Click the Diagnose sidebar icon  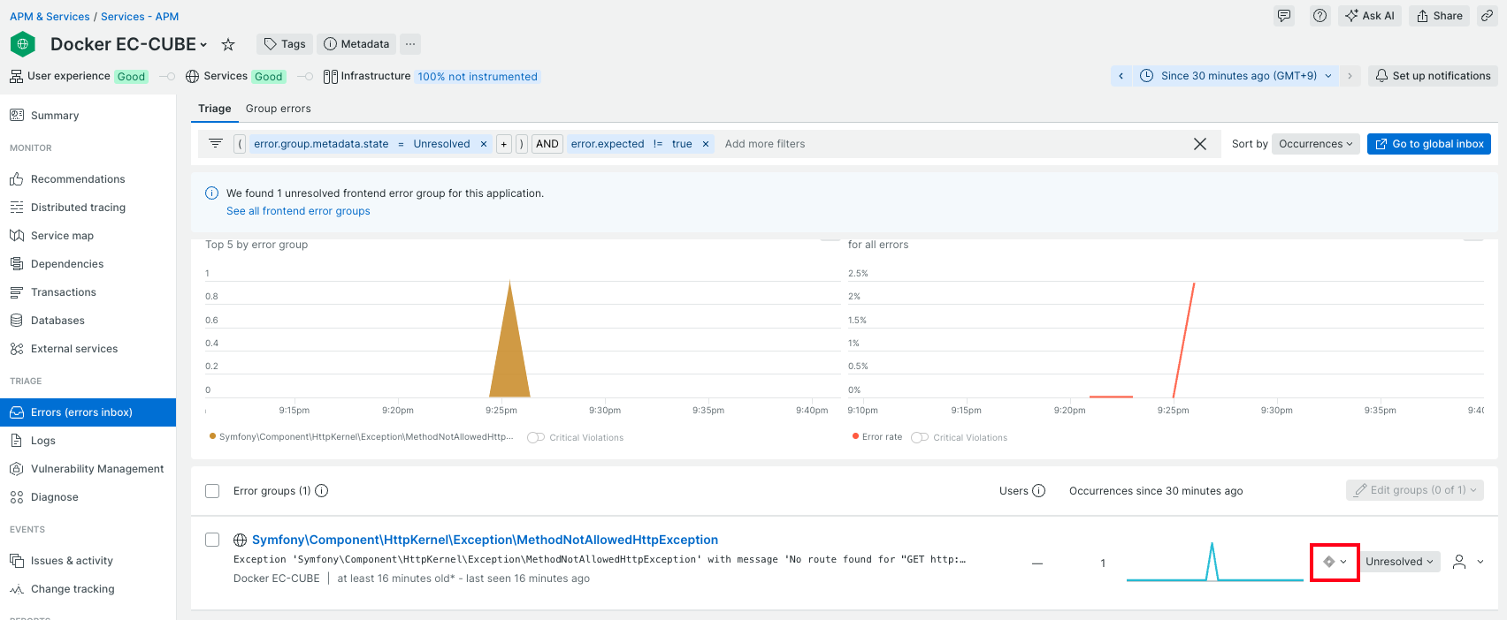[17, 497]
